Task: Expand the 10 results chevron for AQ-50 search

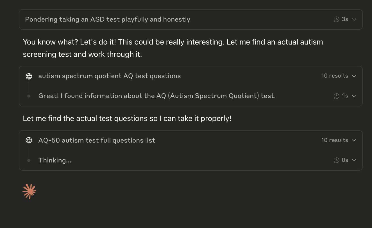Action: tap(354, 140)
